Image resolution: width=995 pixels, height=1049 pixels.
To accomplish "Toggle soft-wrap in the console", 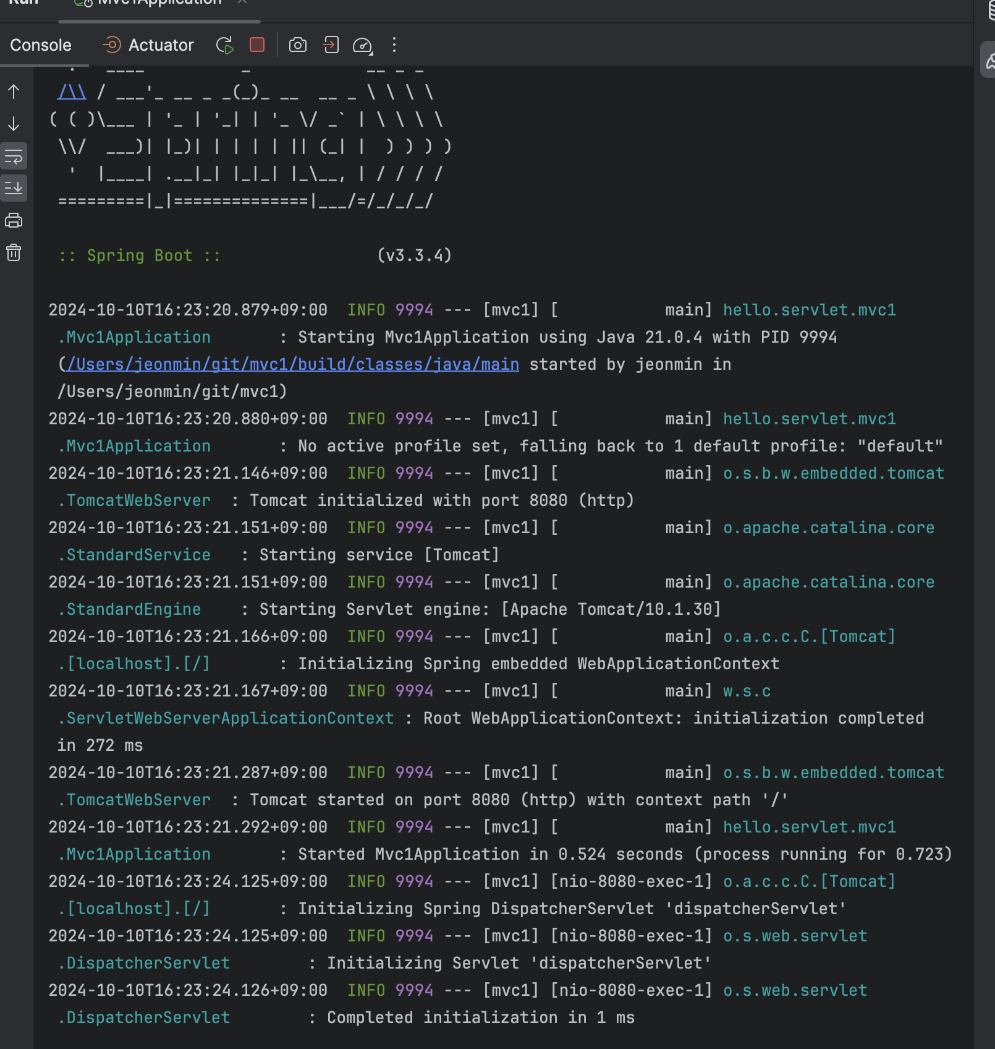I will click(x=14, y=157).
